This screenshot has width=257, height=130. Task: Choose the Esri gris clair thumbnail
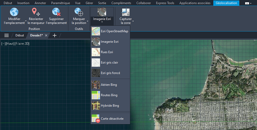point(96,63)
